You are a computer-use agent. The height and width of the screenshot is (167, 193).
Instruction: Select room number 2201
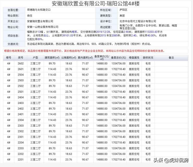click(21, 160)
